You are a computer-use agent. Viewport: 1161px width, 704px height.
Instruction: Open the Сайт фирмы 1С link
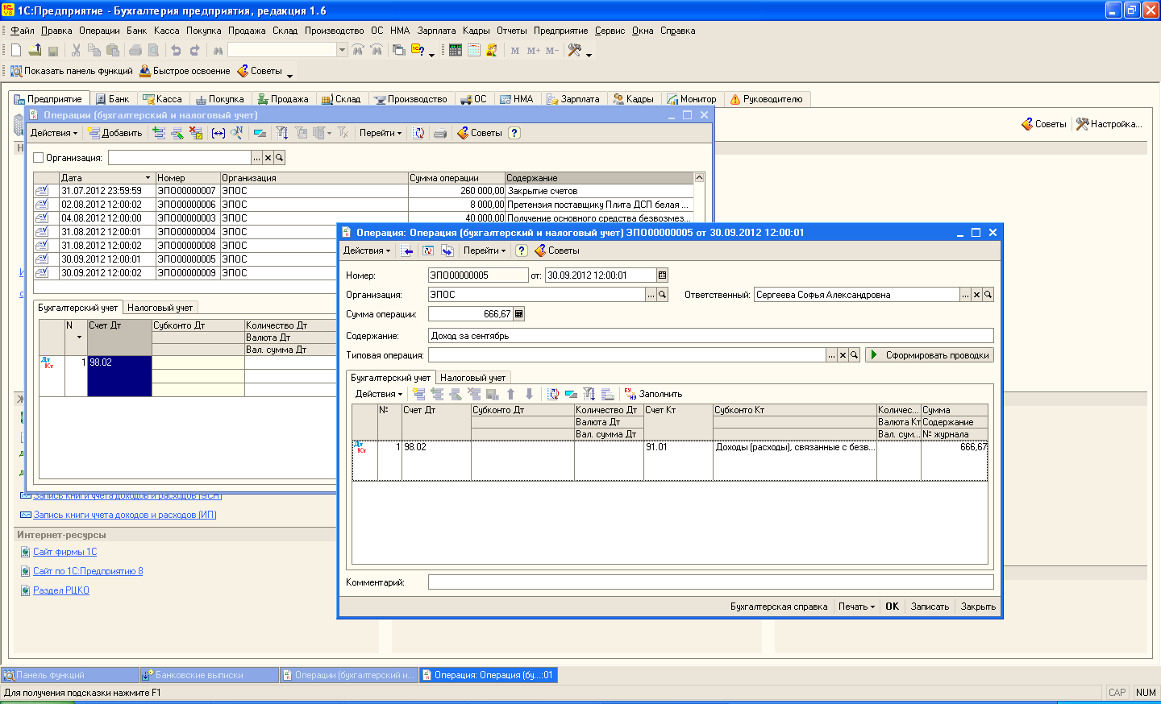(x=64, y=552)
